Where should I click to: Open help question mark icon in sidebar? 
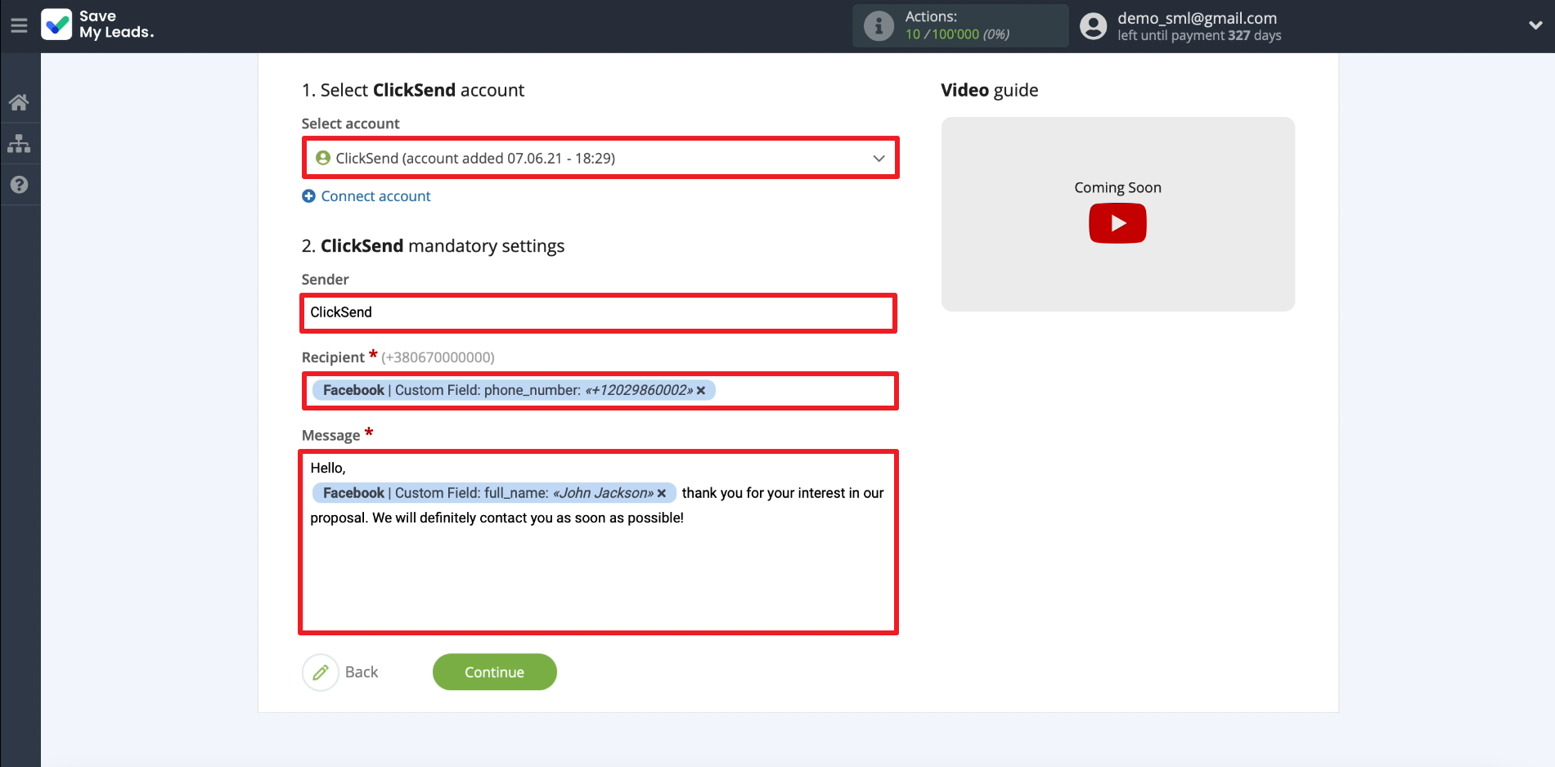click(x=19, y=185)
